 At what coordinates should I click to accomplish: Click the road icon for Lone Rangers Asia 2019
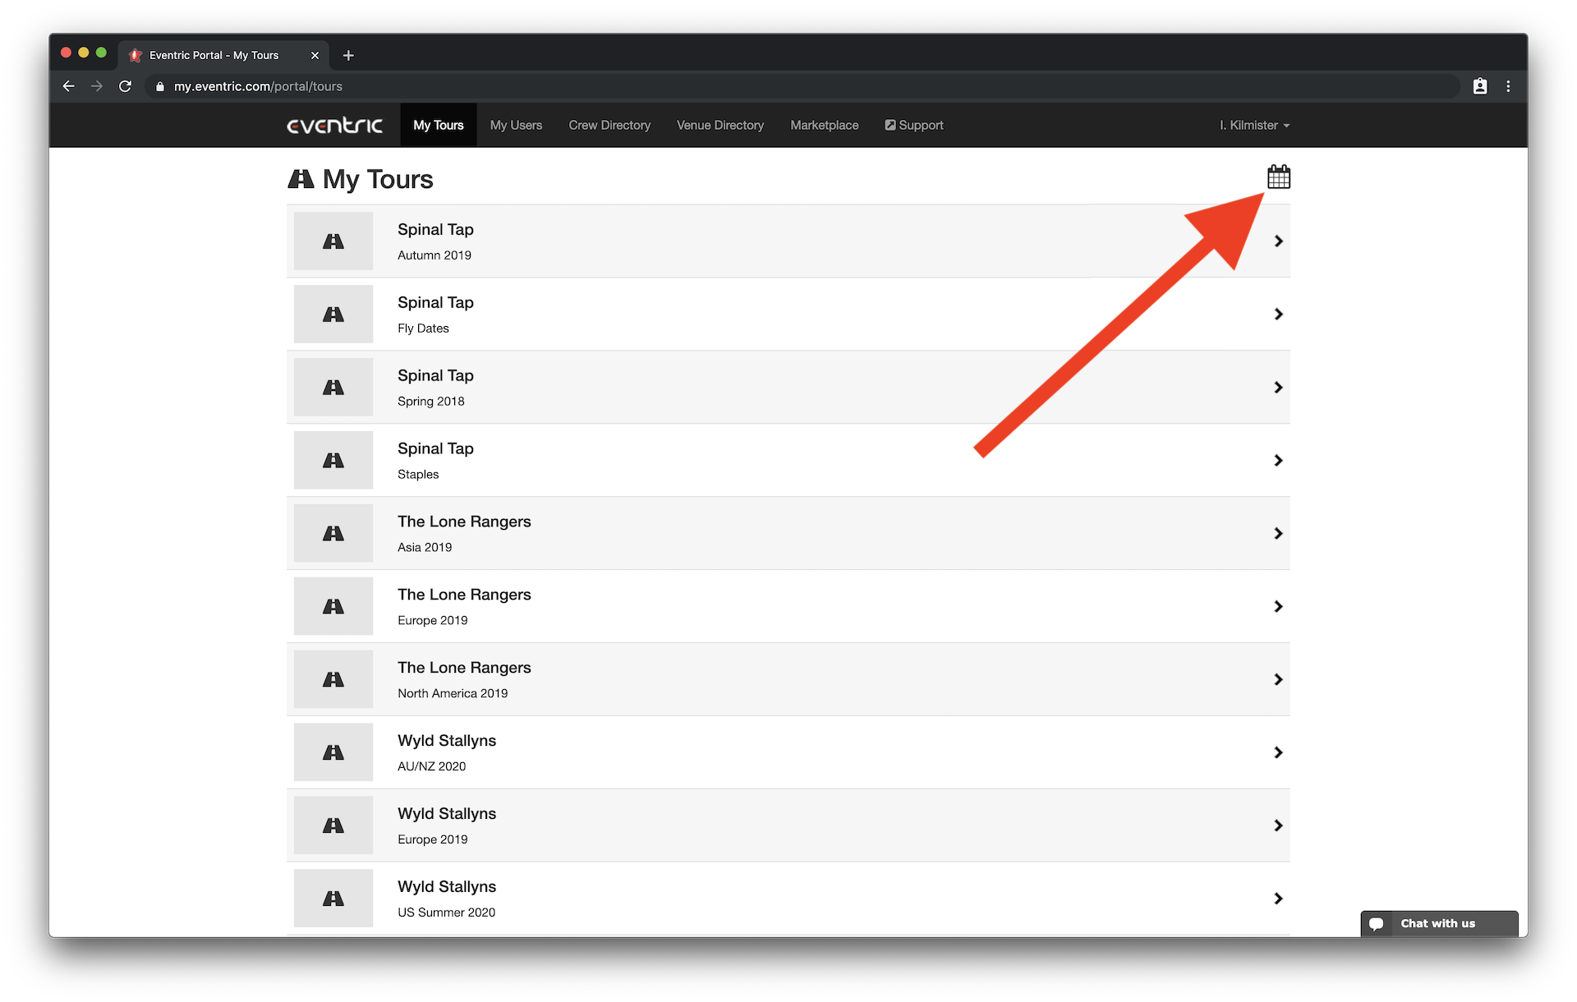(333, 534)
